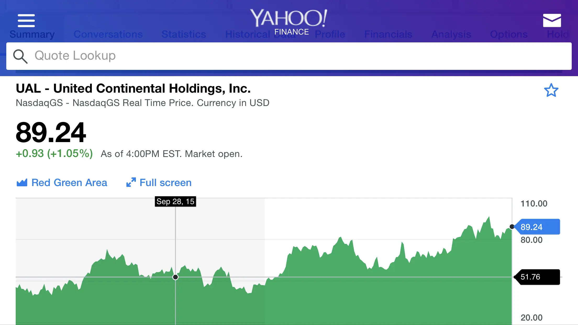Switch to the Options tab

(x=509, y=35)
